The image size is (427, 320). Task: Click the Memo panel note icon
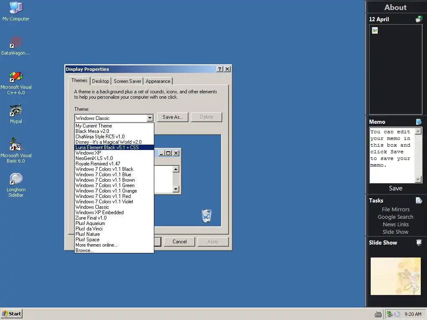coord(419,122)
